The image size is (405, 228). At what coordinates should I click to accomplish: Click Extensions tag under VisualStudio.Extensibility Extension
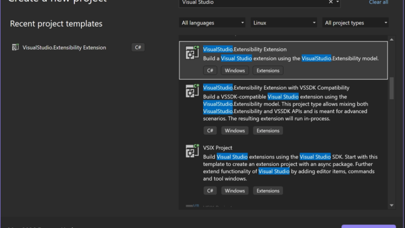pyautogui.click(x=268, y=71)
